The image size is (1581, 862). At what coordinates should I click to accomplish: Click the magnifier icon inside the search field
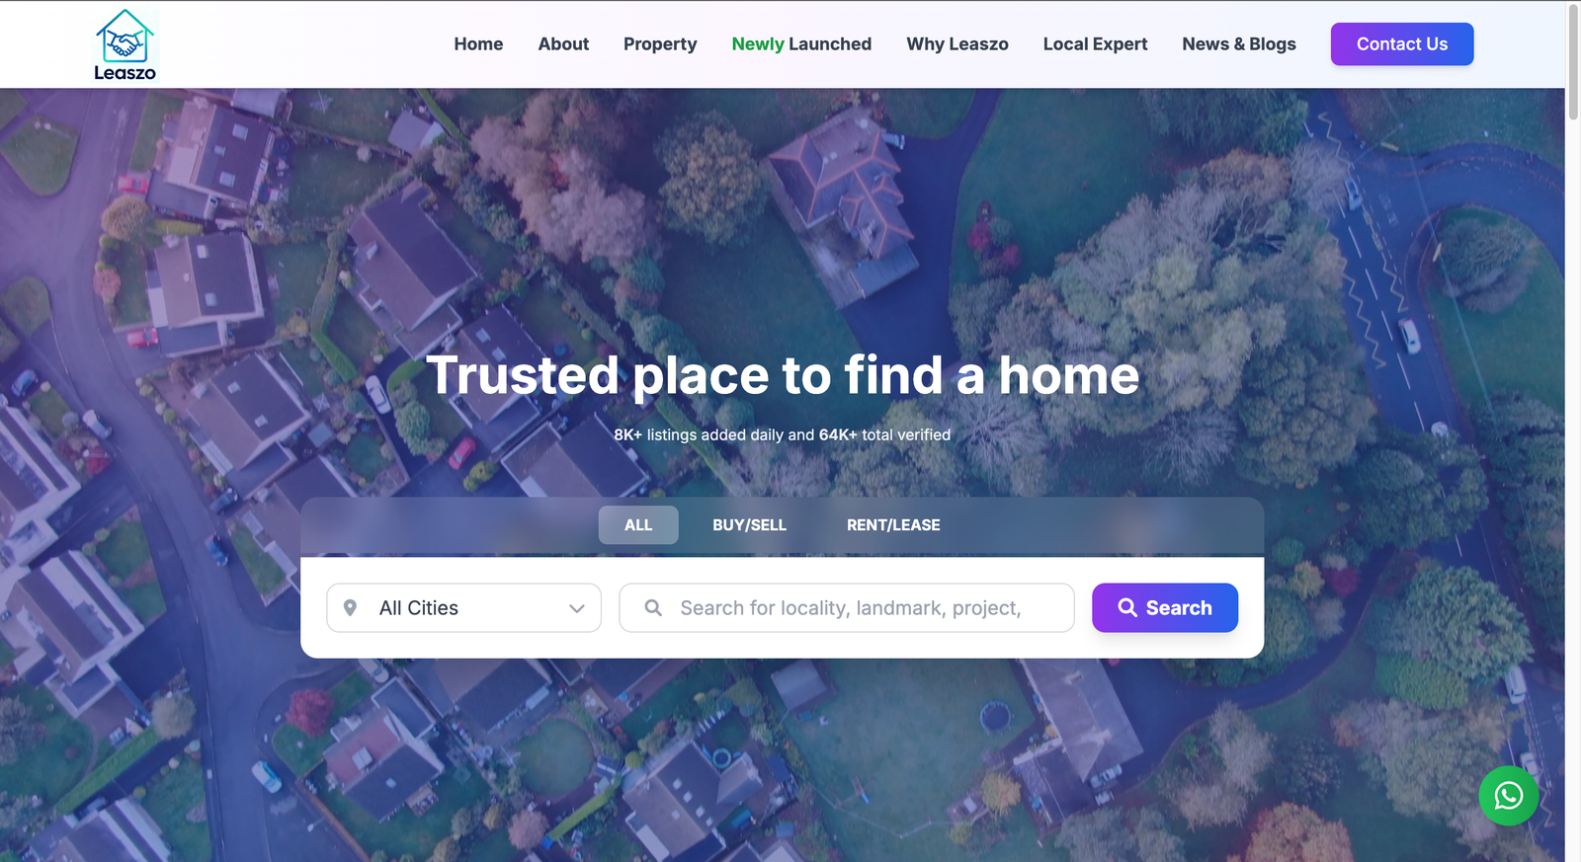(653, 608)
